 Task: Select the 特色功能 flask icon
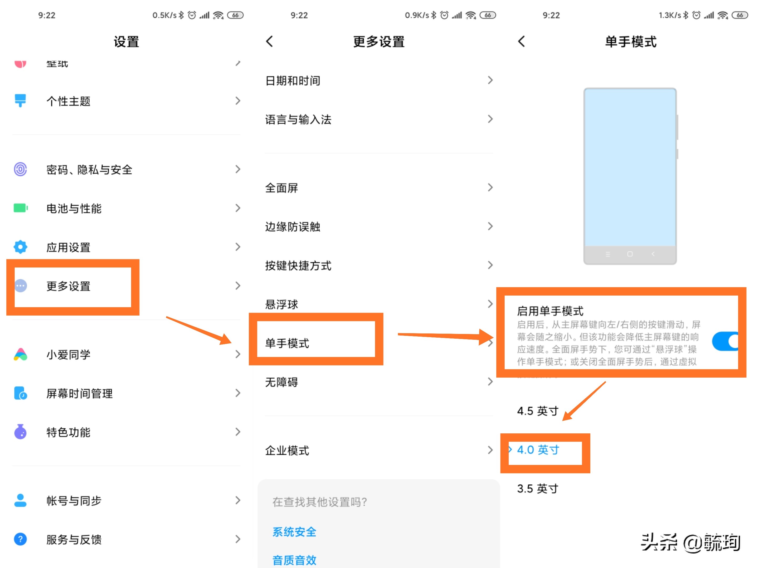pos(20,432)
